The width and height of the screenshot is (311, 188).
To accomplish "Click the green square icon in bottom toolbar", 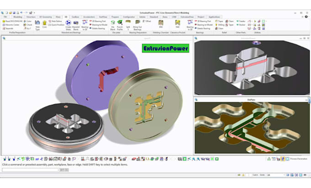I will (x=217, y=159).
